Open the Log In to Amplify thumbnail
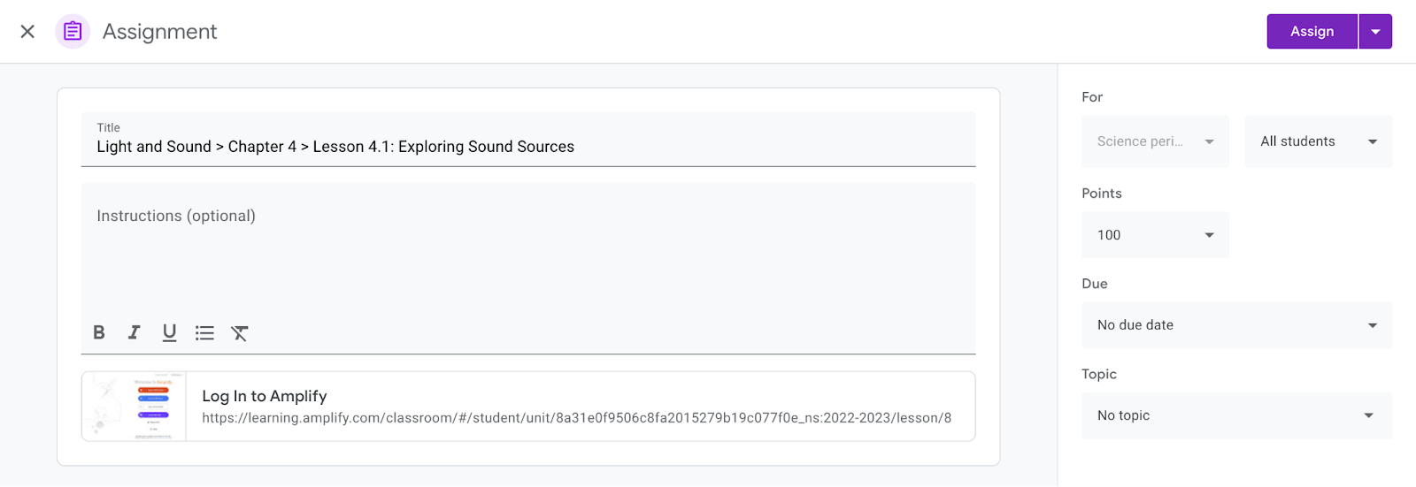The width and height of the screenshot is (1416, 487). (135, 407)
